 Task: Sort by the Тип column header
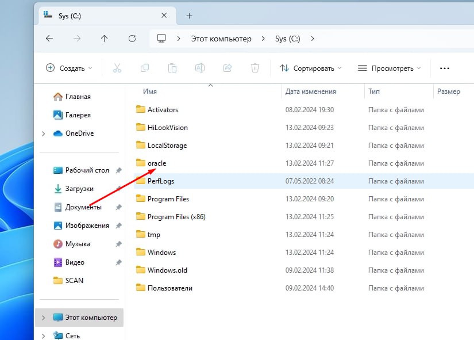(374, 91)
